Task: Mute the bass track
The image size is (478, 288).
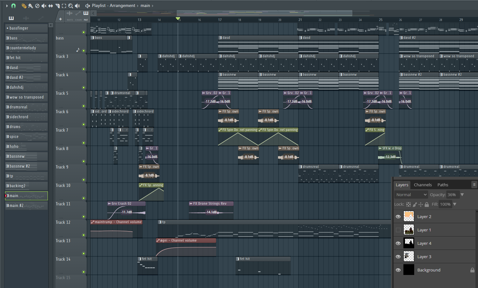Action: (x=84, y=51)
